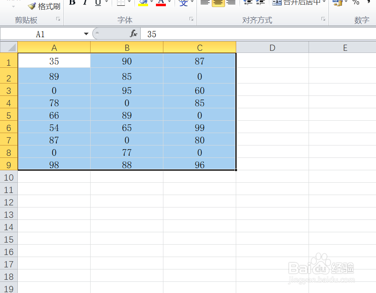The image size is (376, 293).
Task: Click cell A1 containing 35
Action: (x=54, y=61)
